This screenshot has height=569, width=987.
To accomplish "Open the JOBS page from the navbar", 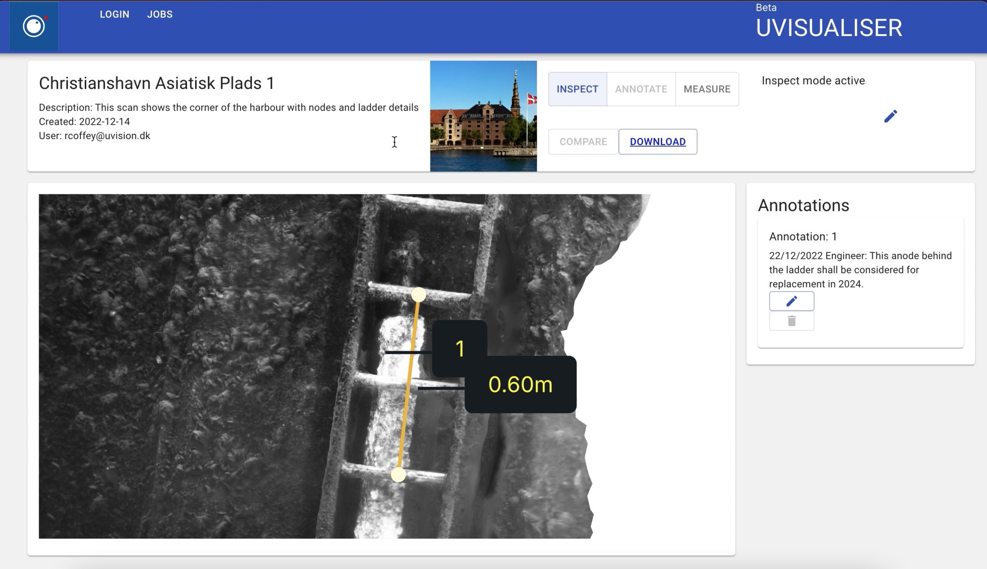I will click(x=160, y=14).
